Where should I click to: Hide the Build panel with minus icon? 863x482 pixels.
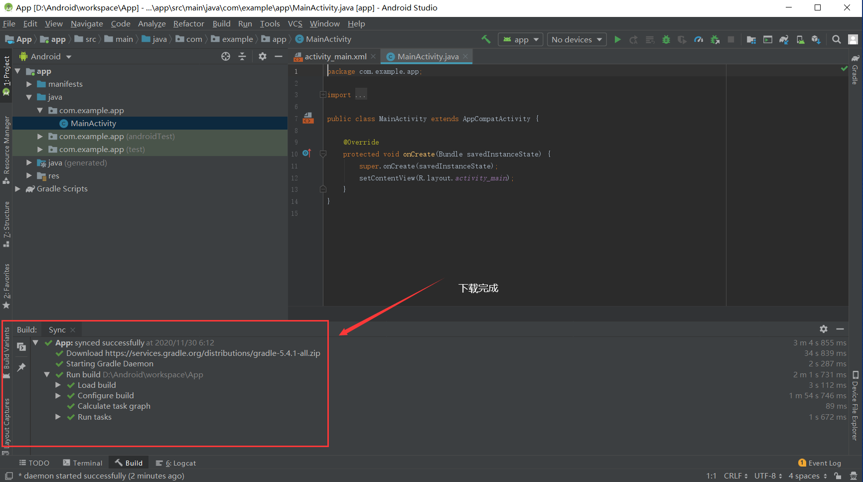pos(840,329)
